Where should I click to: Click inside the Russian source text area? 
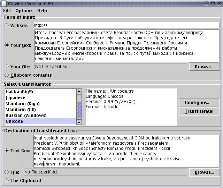125,46
